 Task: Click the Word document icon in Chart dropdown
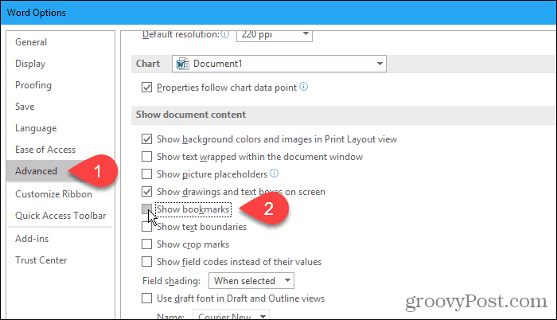tap(182, 64)
